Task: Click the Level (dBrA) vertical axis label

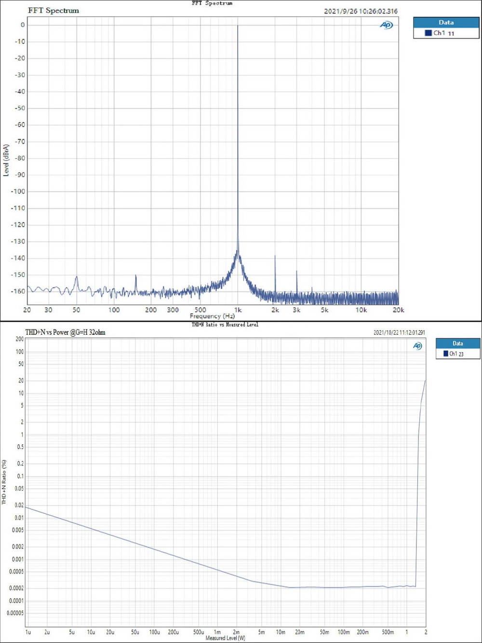Action: click(x=6, y=160)
